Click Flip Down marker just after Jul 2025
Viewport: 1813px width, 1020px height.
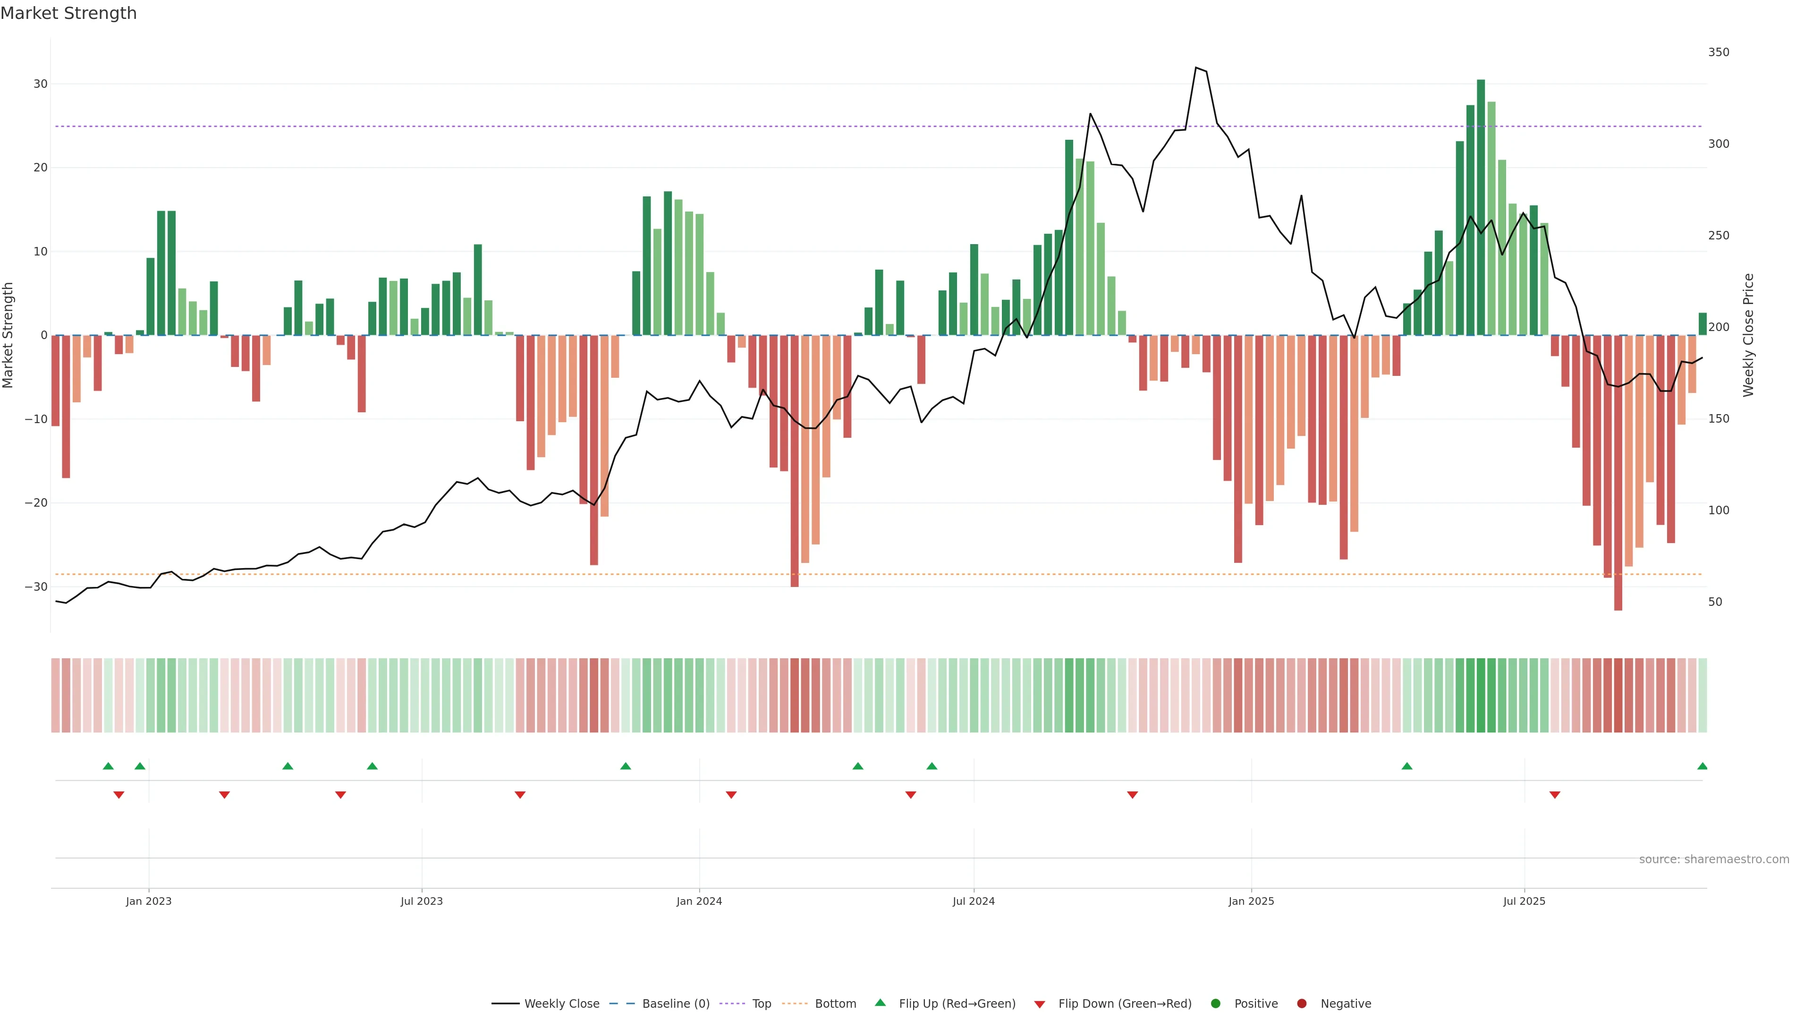pos(1555,795)
